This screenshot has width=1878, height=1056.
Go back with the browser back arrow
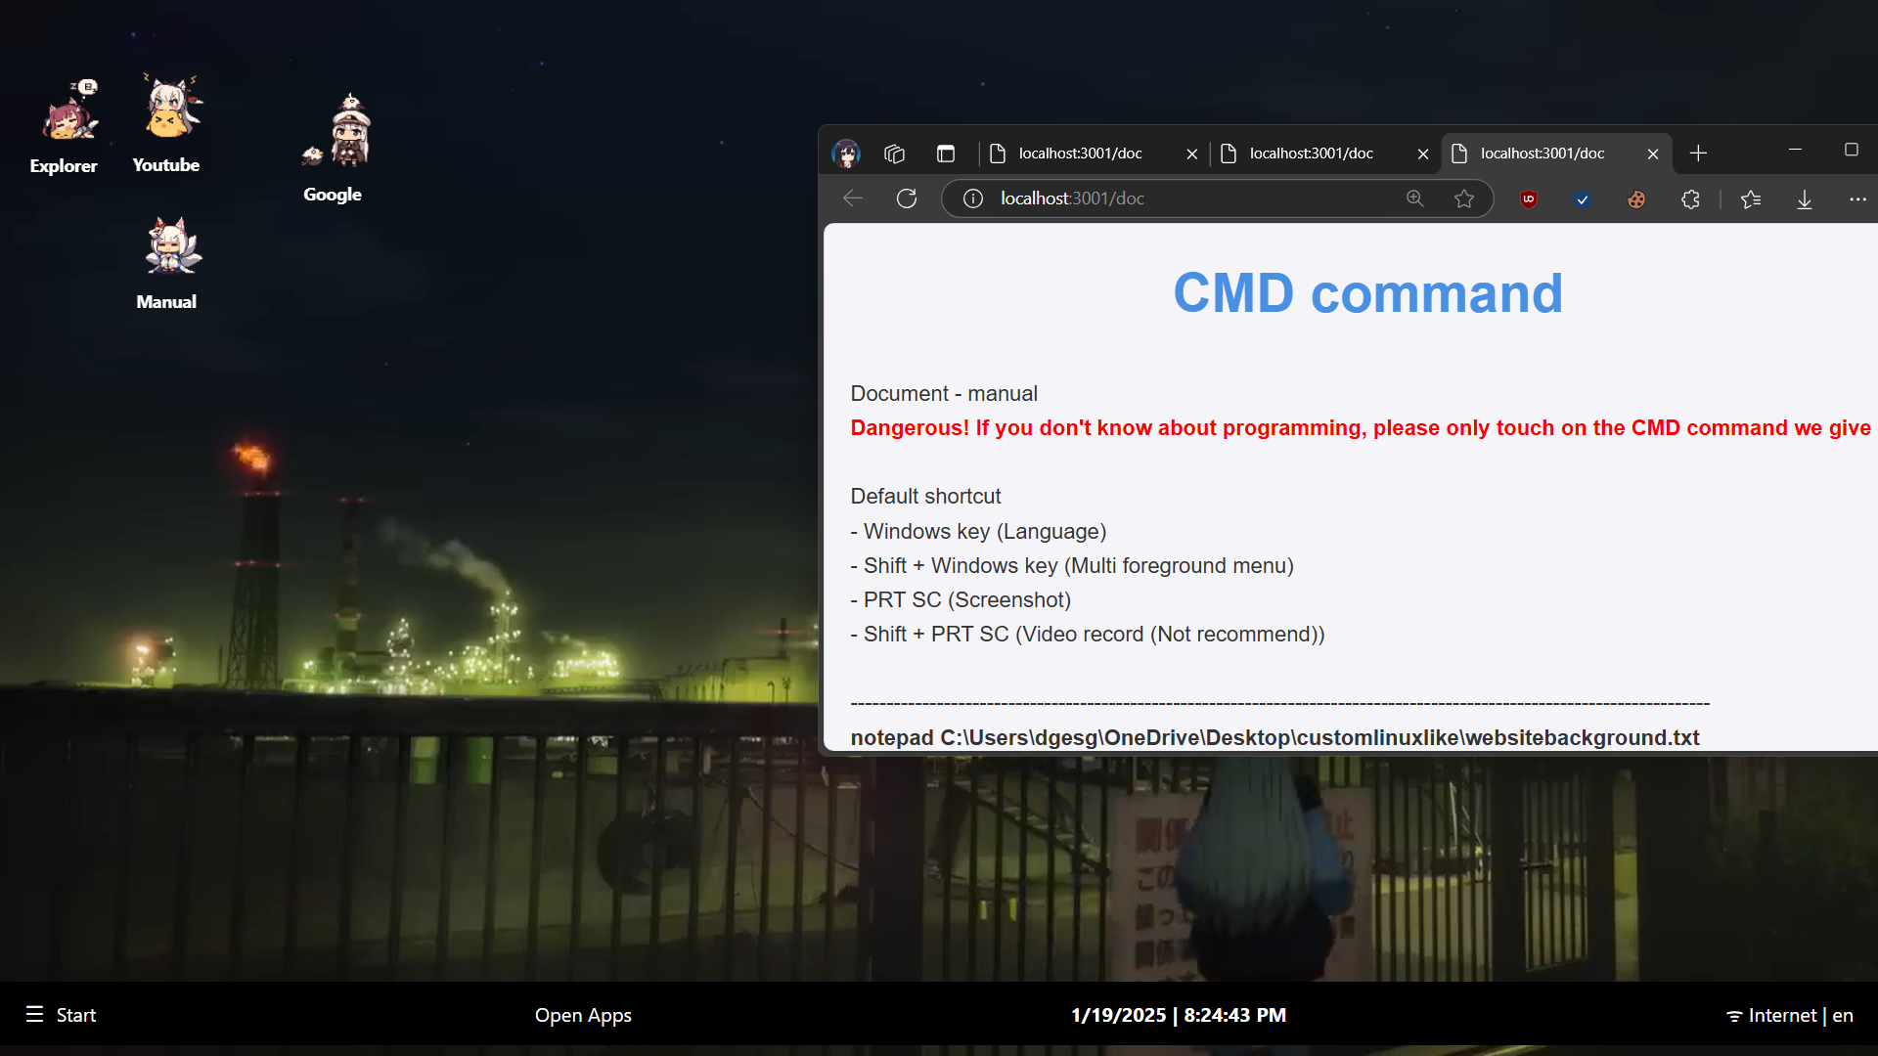(x=853, y=198)
